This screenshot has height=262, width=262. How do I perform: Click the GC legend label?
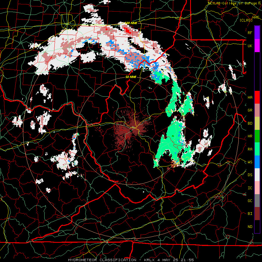coord(250,201)
